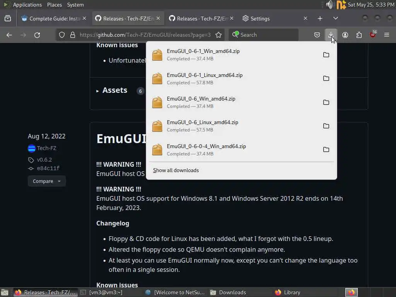Click the EmuGUI_0-6_Win_amd64.zip archive icon

157,102
